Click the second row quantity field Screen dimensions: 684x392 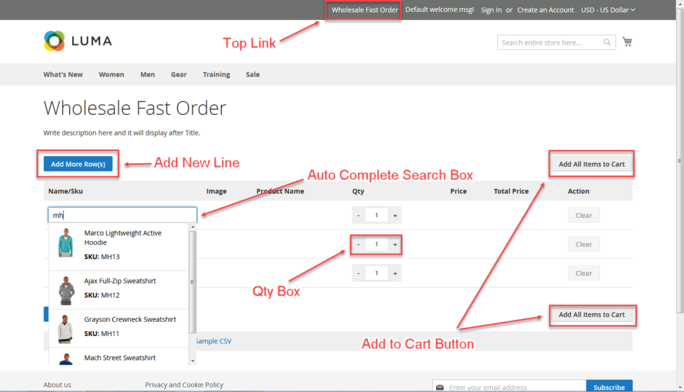(377, 244)
